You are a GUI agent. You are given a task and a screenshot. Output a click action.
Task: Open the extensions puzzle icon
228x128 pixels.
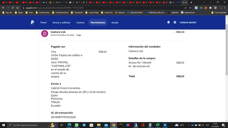coord(210,8)
